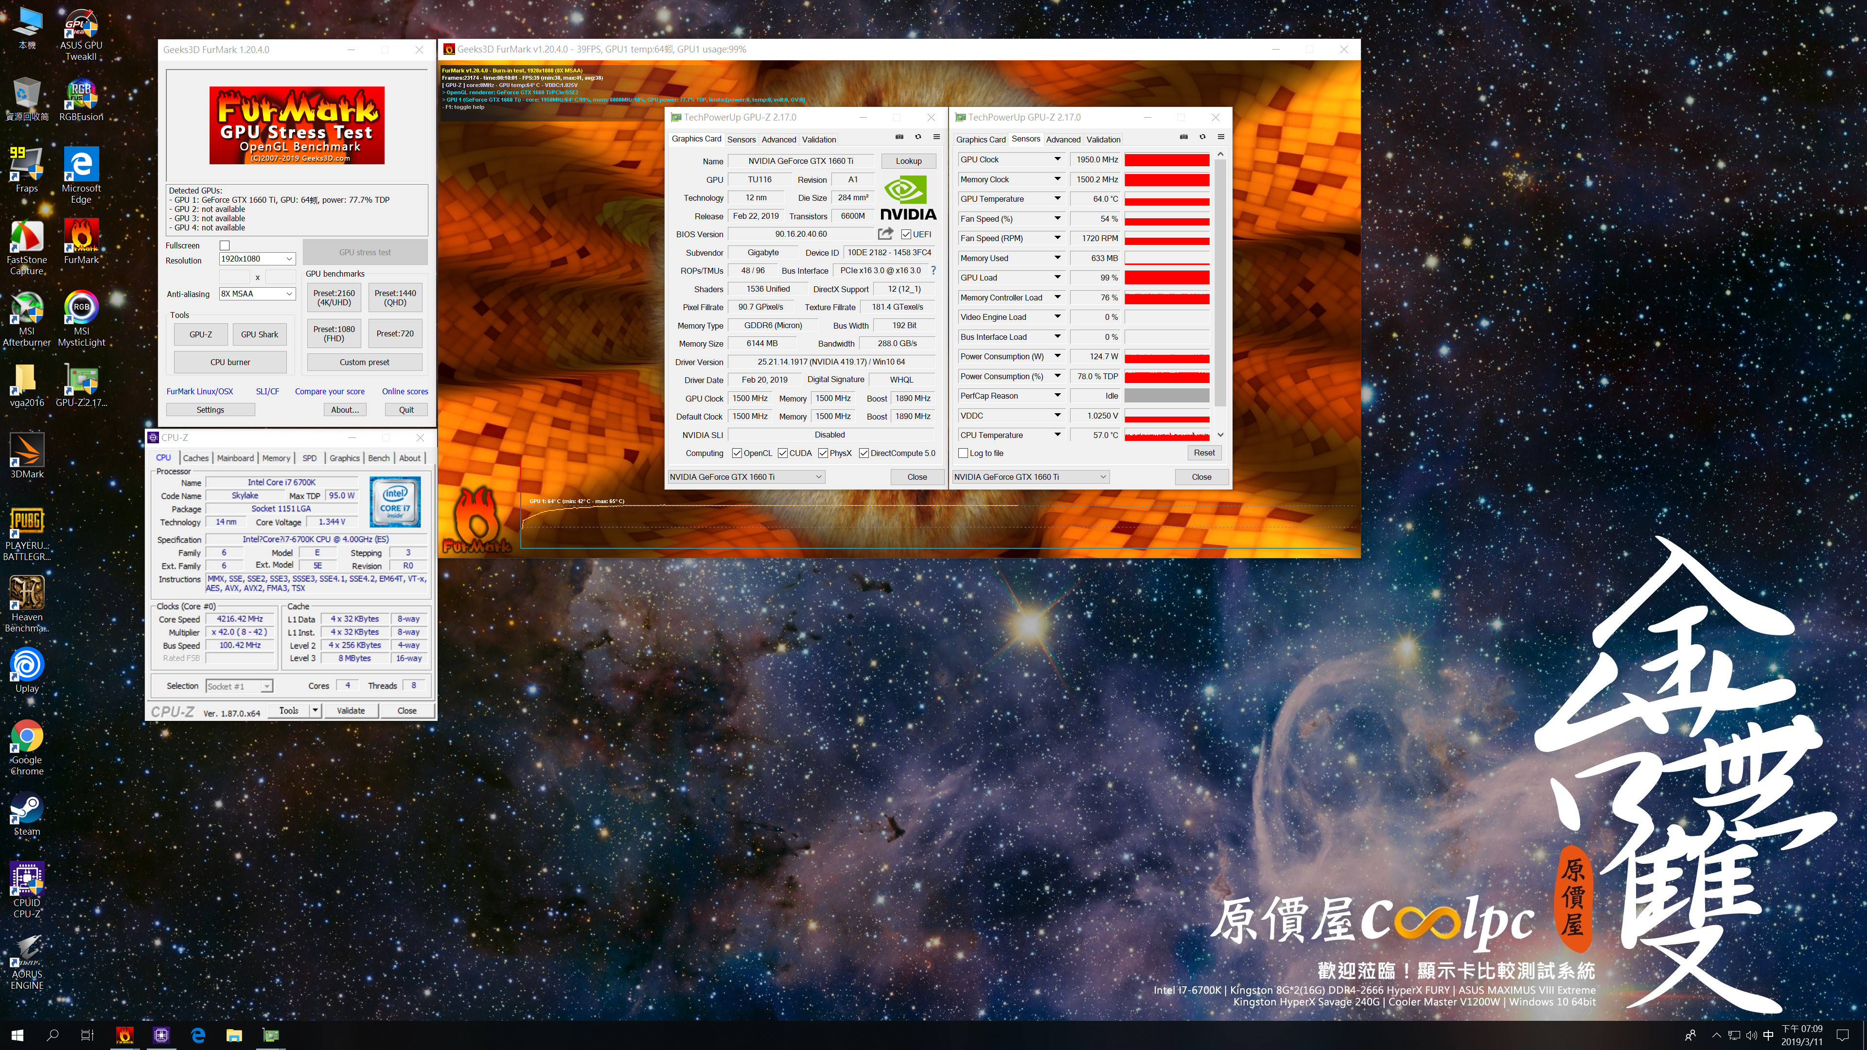Open the GPU-Z 2.17 desktop shortcut
Viewport: 1867px width, 1050px height.
point(81,385)
